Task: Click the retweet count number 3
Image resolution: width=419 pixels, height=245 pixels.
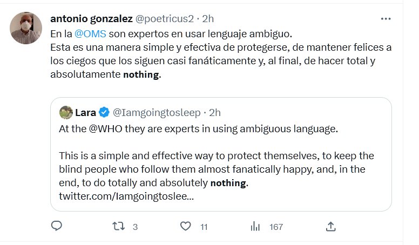Action: point(136,227)
